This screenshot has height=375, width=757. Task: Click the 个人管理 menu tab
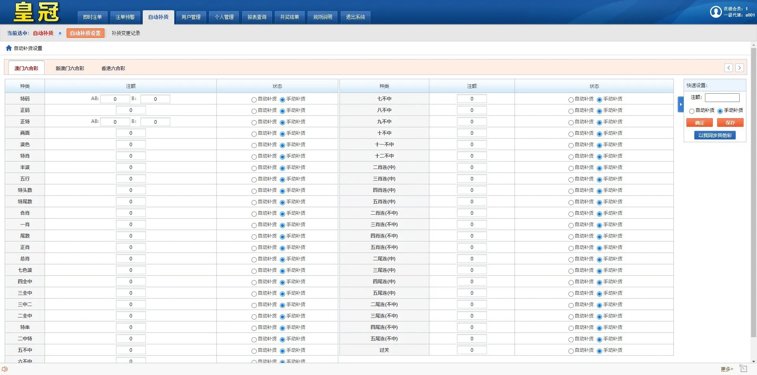click(x=224, y=17)
